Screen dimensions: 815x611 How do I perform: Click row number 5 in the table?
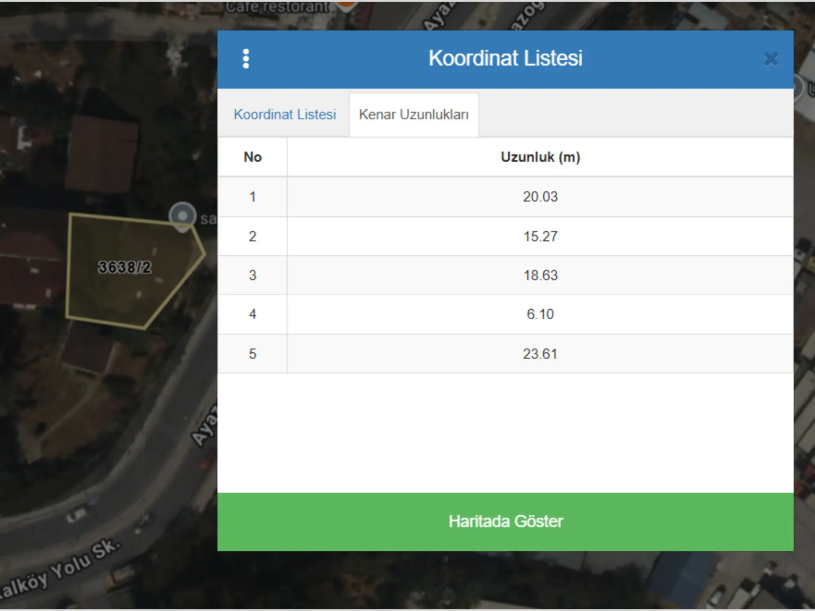pos(253,354)
